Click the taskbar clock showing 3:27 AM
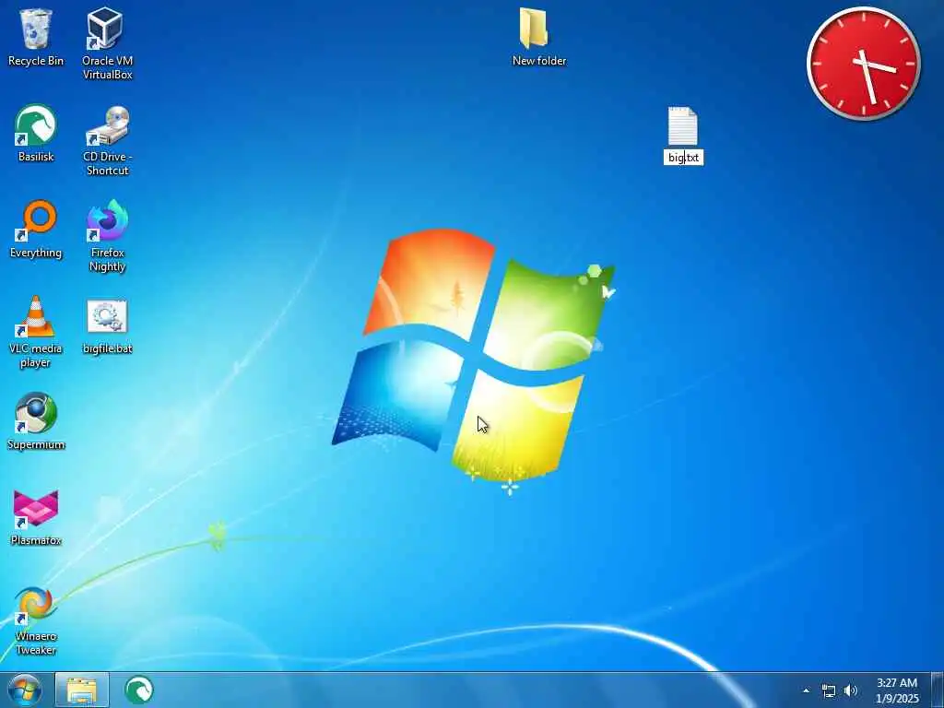This screenshot has width=944, height=708. pos(897,690)
